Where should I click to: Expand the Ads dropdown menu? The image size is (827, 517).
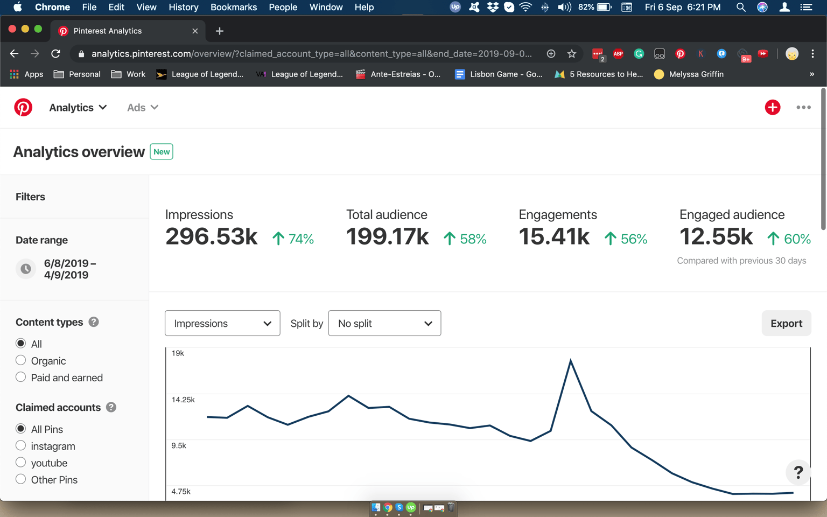point(143,107)
